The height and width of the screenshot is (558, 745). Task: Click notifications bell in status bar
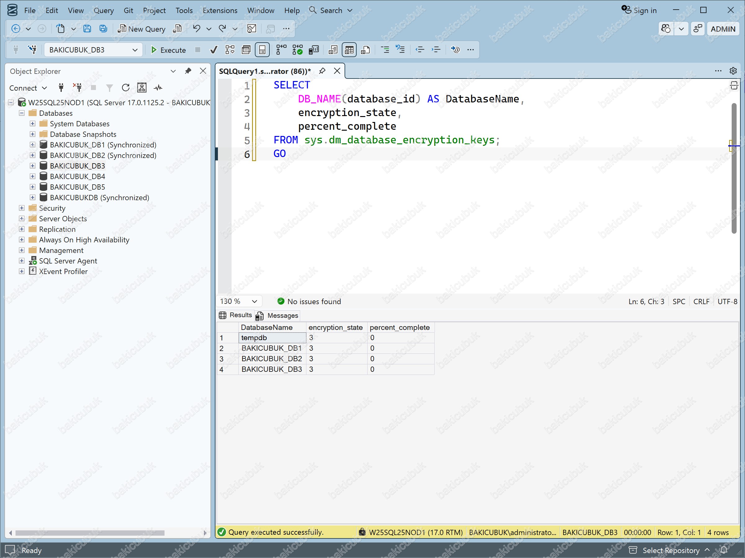724,550
